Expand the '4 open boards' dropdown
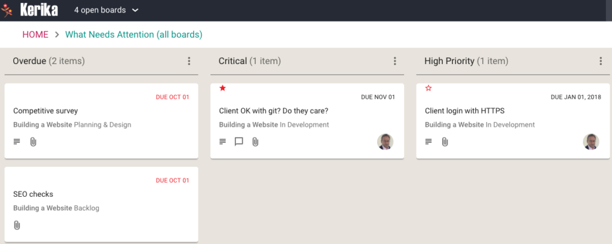 (x=106, y=10)
